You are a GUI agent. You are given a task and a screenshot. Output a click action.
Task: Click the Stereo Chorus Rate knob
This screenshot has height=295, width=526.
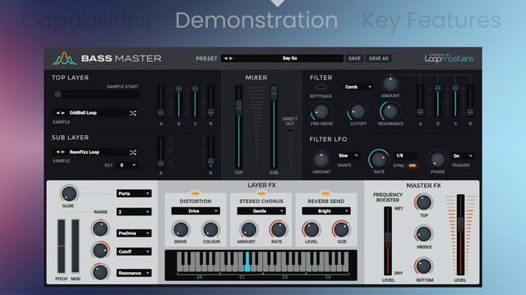(278, 229)
